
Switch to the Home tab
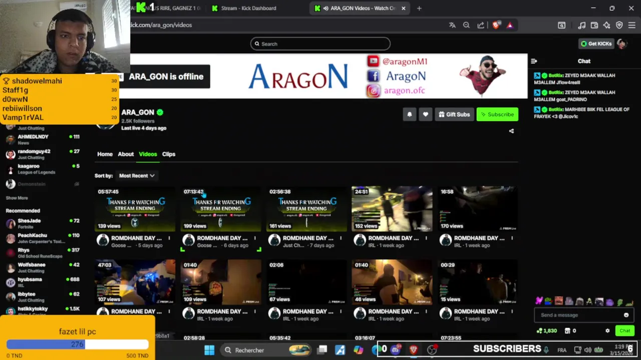point(105,154)
